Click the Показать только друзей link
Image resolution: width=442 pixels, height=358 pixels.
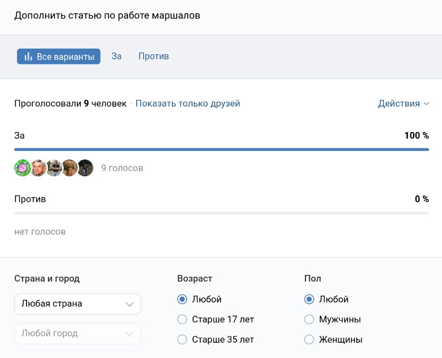[187, 103]
